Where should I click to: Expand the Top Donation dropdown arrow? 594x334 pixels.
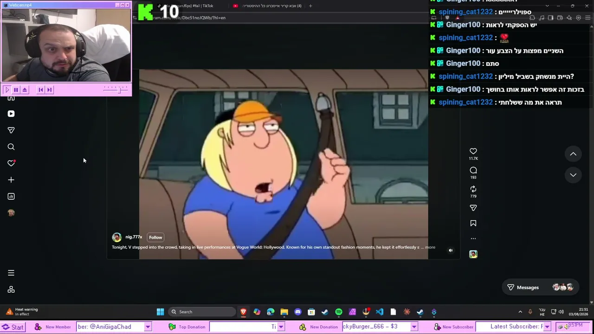tap(281, 327)
